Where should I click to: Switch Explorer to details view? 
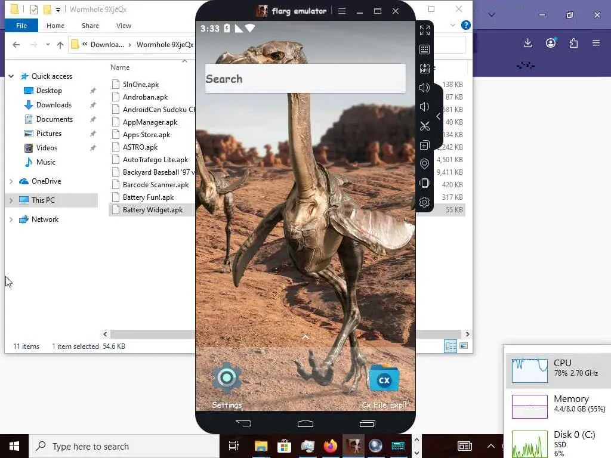(450, 346)
